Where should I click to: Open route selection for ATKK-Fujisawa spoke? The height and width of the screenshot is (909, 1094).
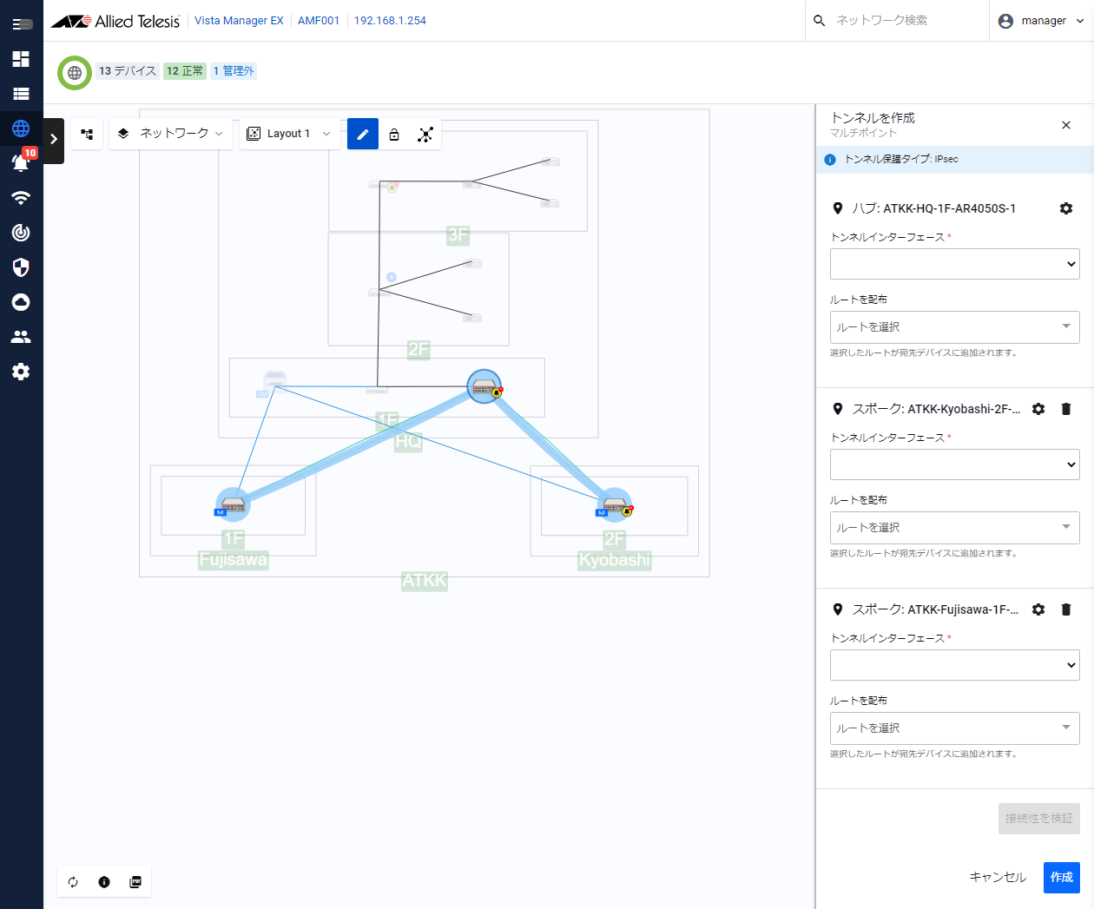(954, 728)
